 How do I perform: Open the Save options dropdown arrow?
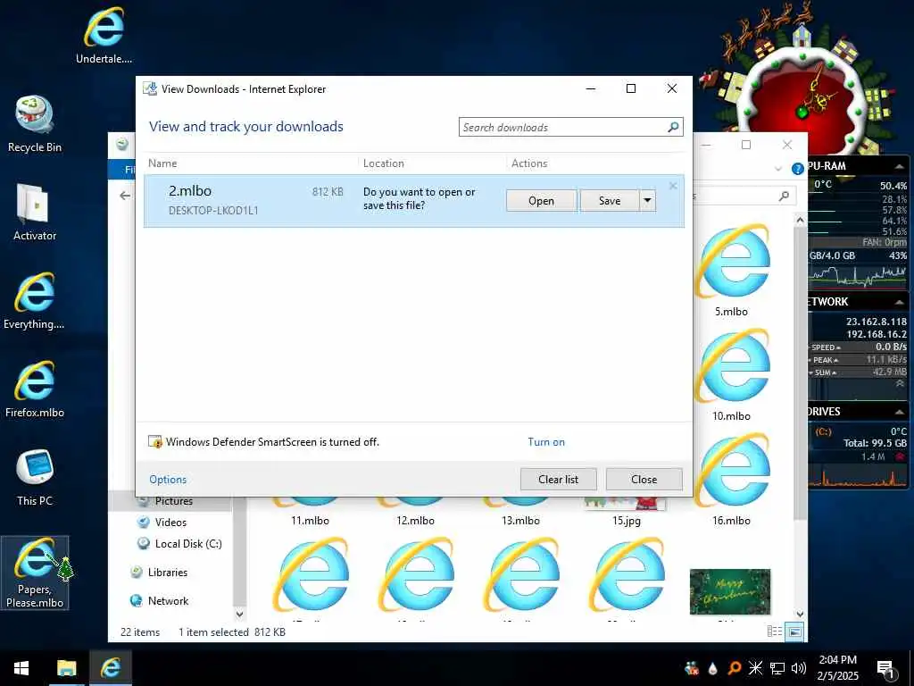[647, 201]
